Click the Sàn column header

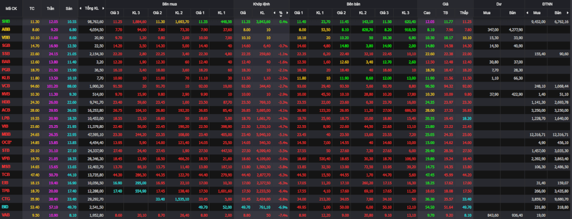click(x=69, y=8)
